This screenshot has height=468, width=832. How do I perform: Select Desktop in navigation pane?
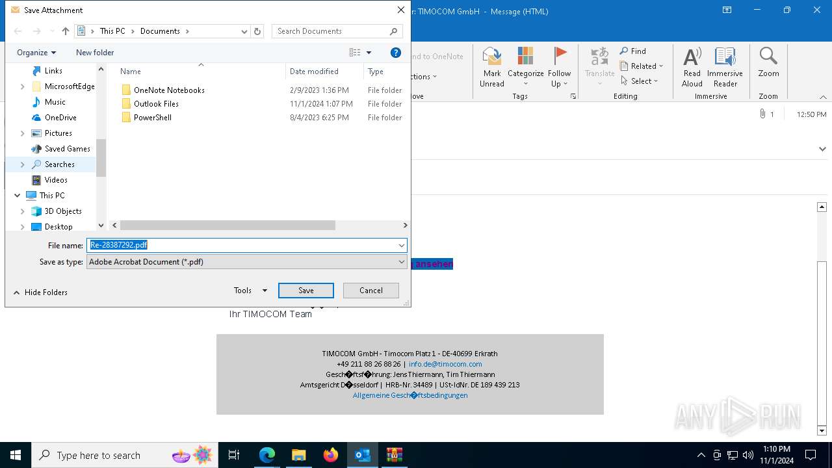coord(58,227)
